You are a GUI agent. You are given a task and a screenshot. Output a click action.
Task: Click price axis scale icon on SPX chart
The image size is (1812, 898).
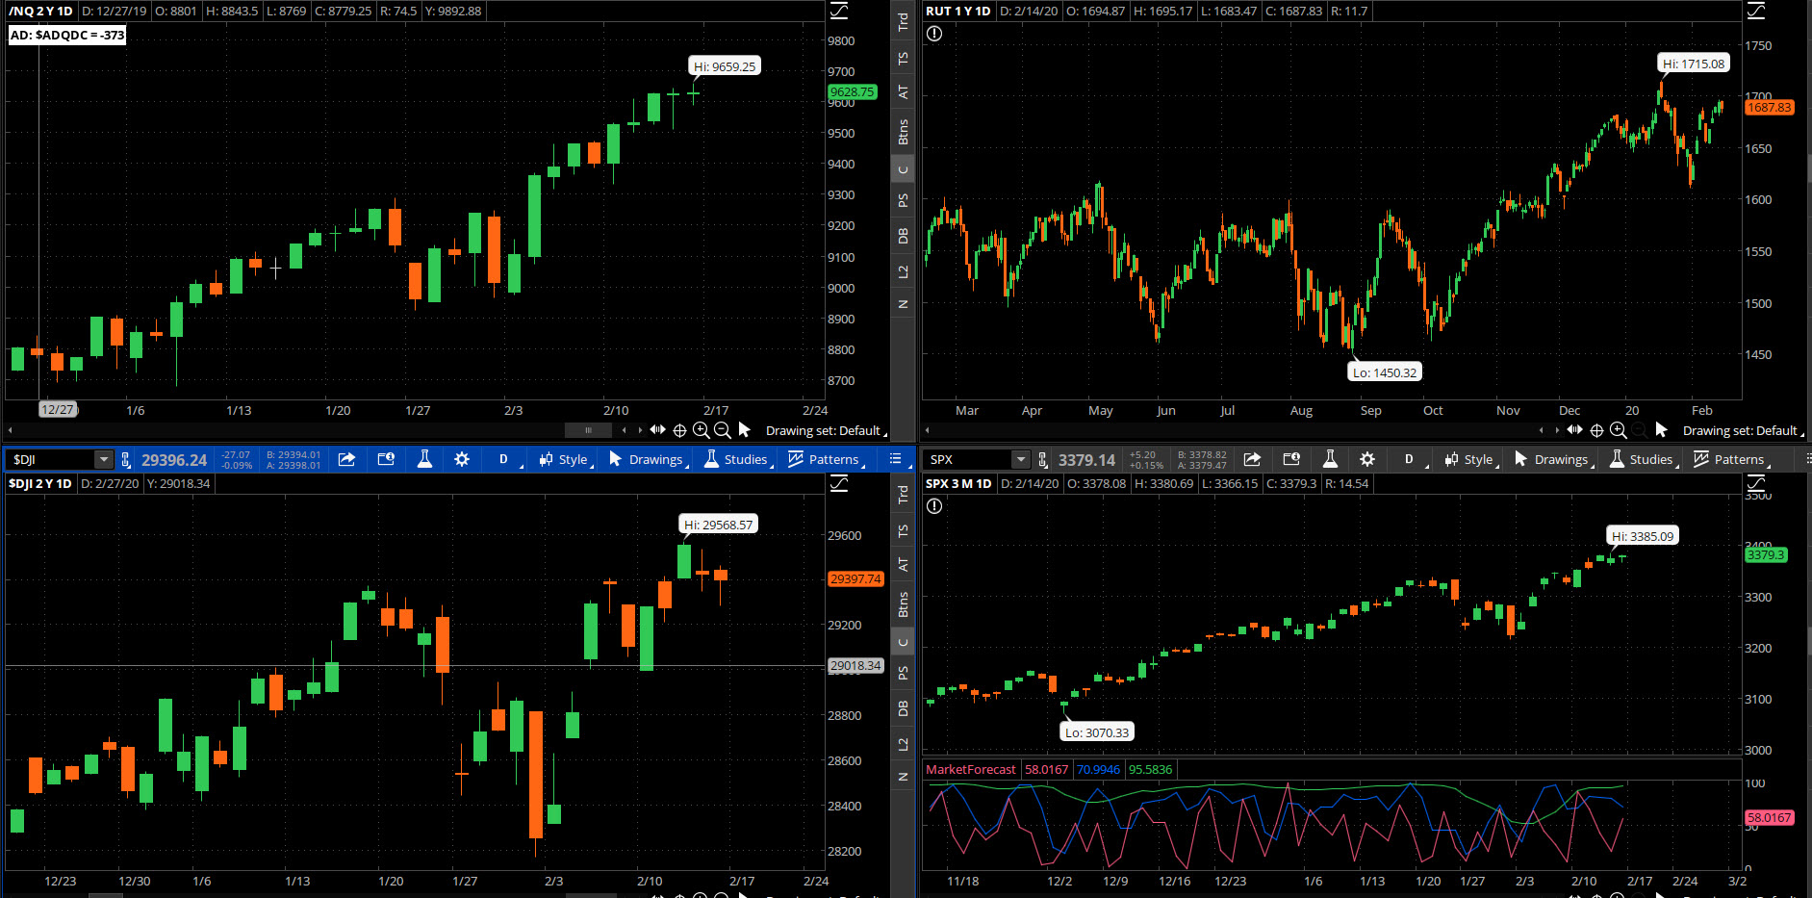click(x=1756, y=483)
